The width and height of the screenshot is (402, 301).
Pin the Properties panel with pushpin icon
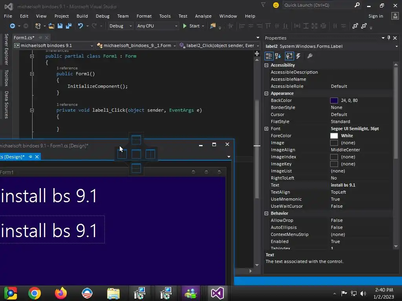tap(389, 38)
